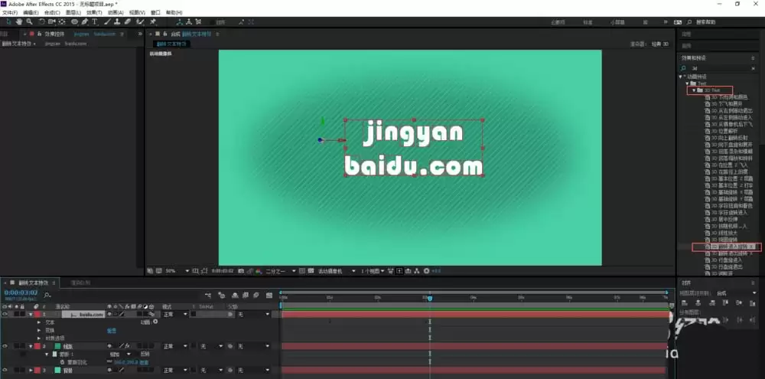Select the Type (T) text tool

click(x=95, y=22)
